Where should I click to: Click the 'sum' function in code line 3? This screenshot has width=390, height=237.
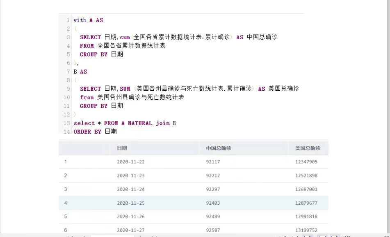pos(125,38)
